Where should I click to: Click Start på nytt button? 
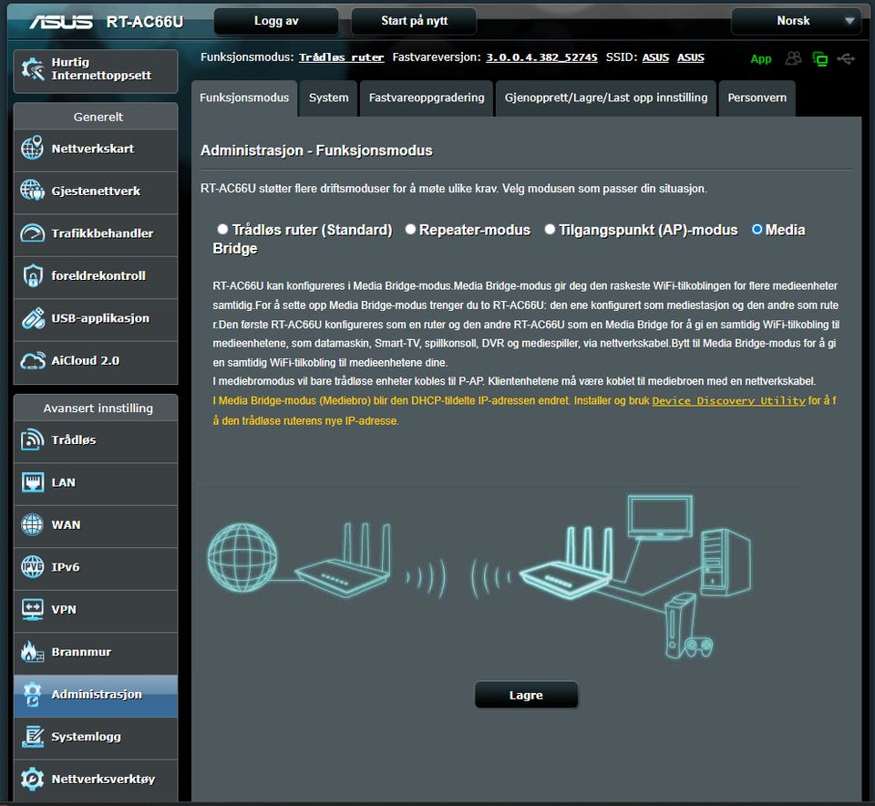(414, 21)
